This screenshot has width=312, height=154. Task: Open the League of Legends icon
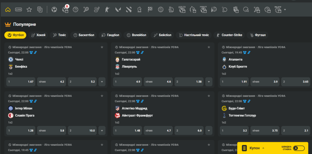pos(171,10)
